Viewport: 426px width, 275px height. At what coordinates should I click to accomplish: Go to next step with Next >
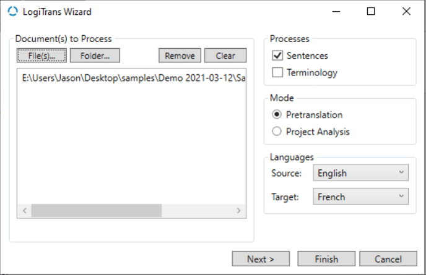[x=261, y=259]
